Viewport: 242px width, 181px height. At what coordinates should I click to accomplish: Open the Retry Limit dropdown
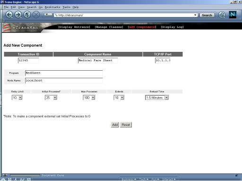pyautogui.click(x=20, y=98)
